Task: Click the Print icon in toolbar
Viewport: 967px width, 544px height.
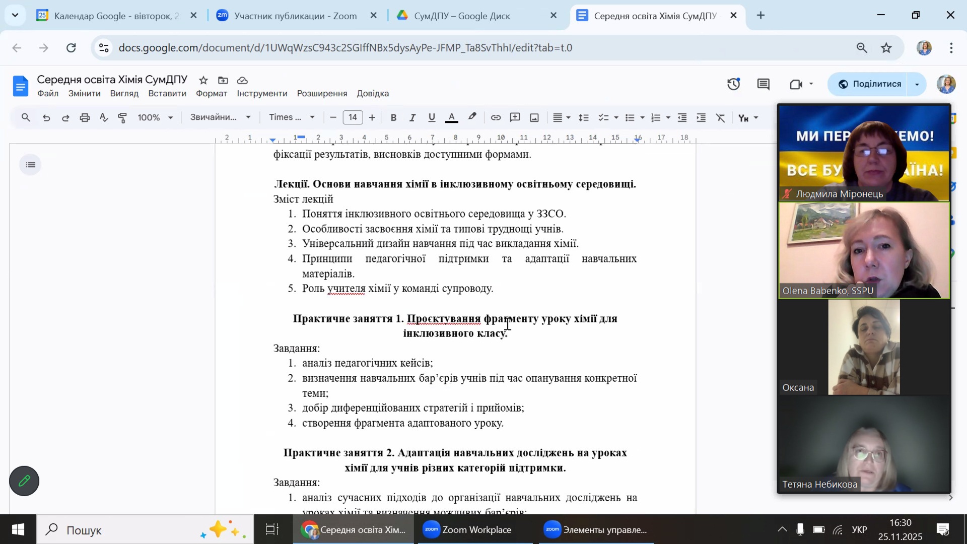Action: 85,118
